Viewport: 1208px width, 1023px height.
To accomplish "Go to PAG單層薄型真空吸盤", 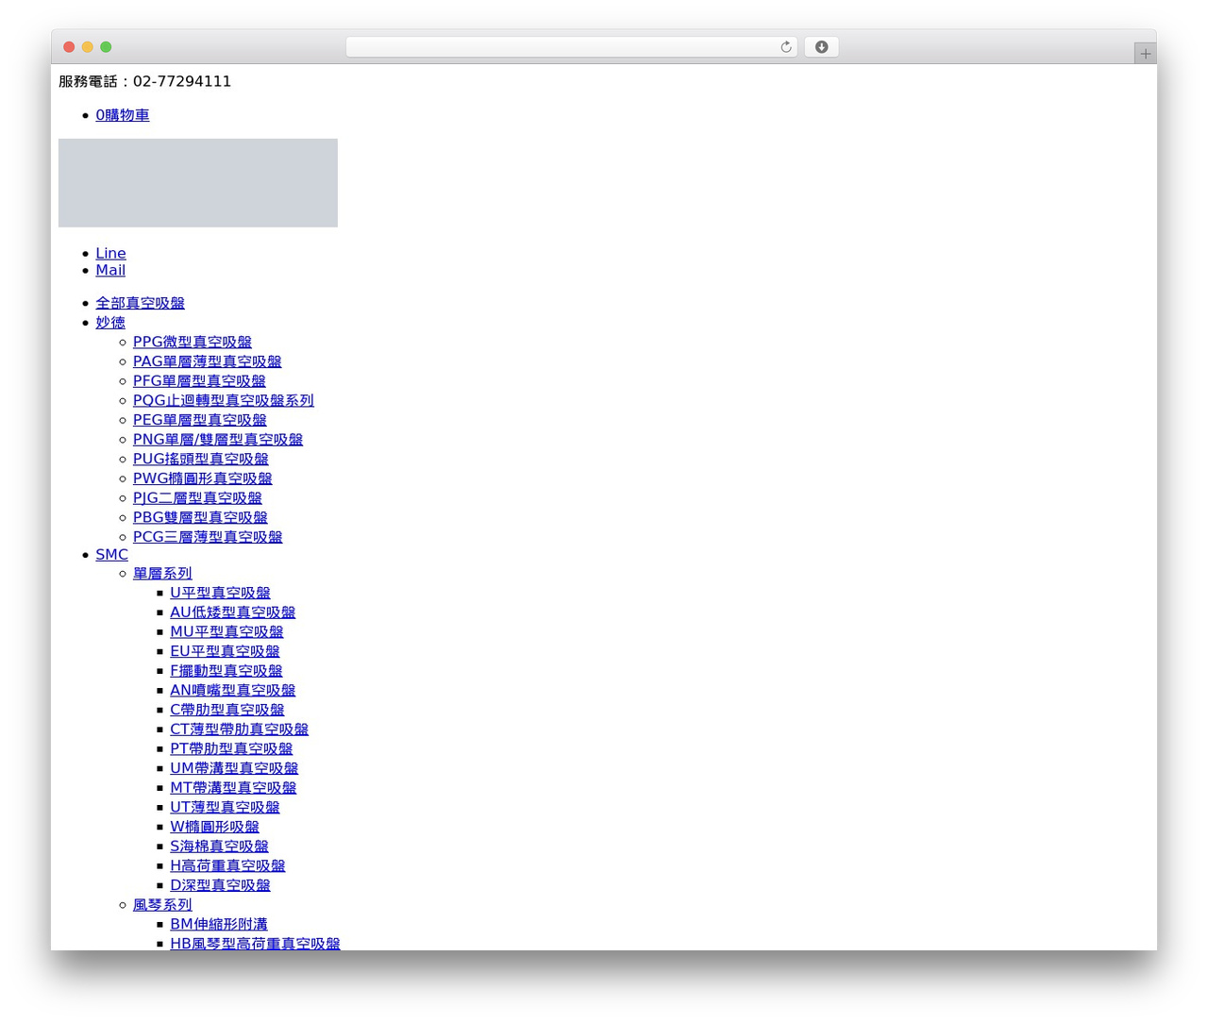I will click(207, 361).
